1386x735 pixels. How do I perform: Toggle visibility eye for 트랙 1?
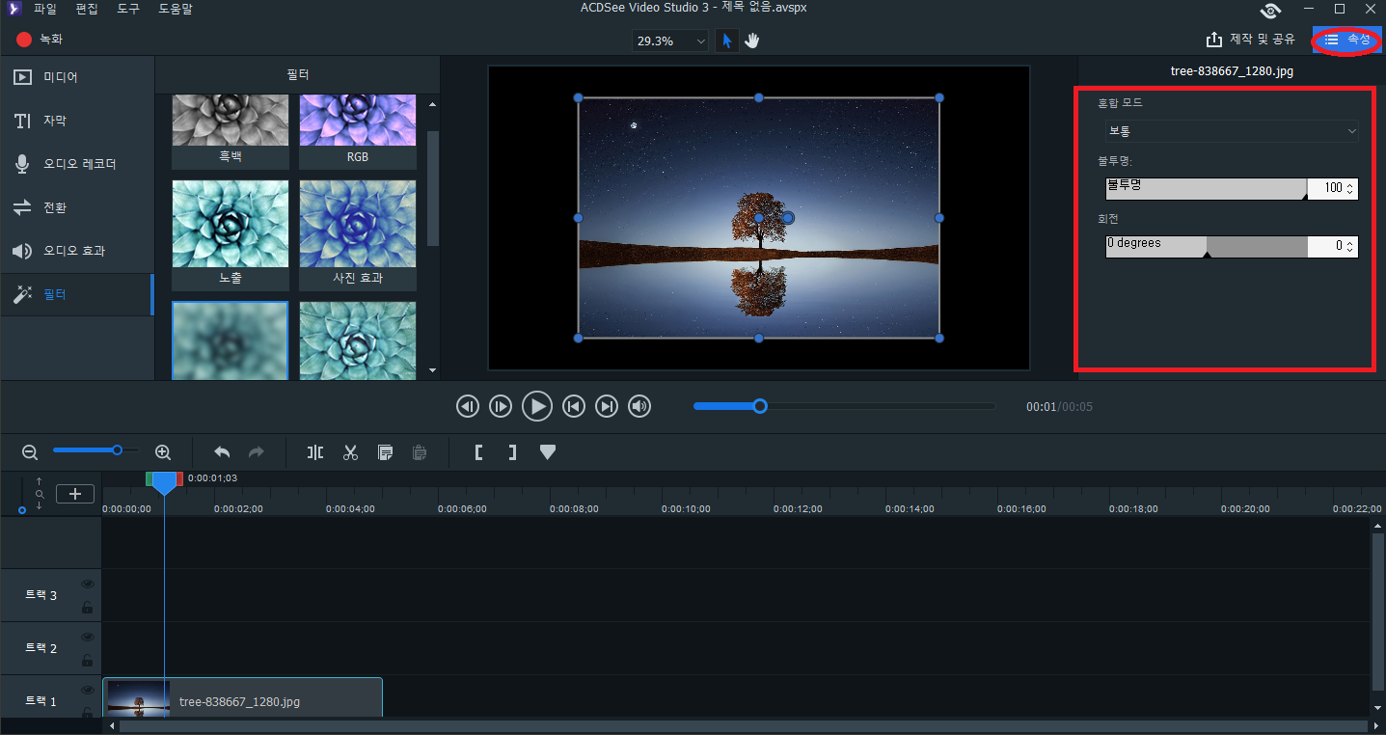pos(88,690)
